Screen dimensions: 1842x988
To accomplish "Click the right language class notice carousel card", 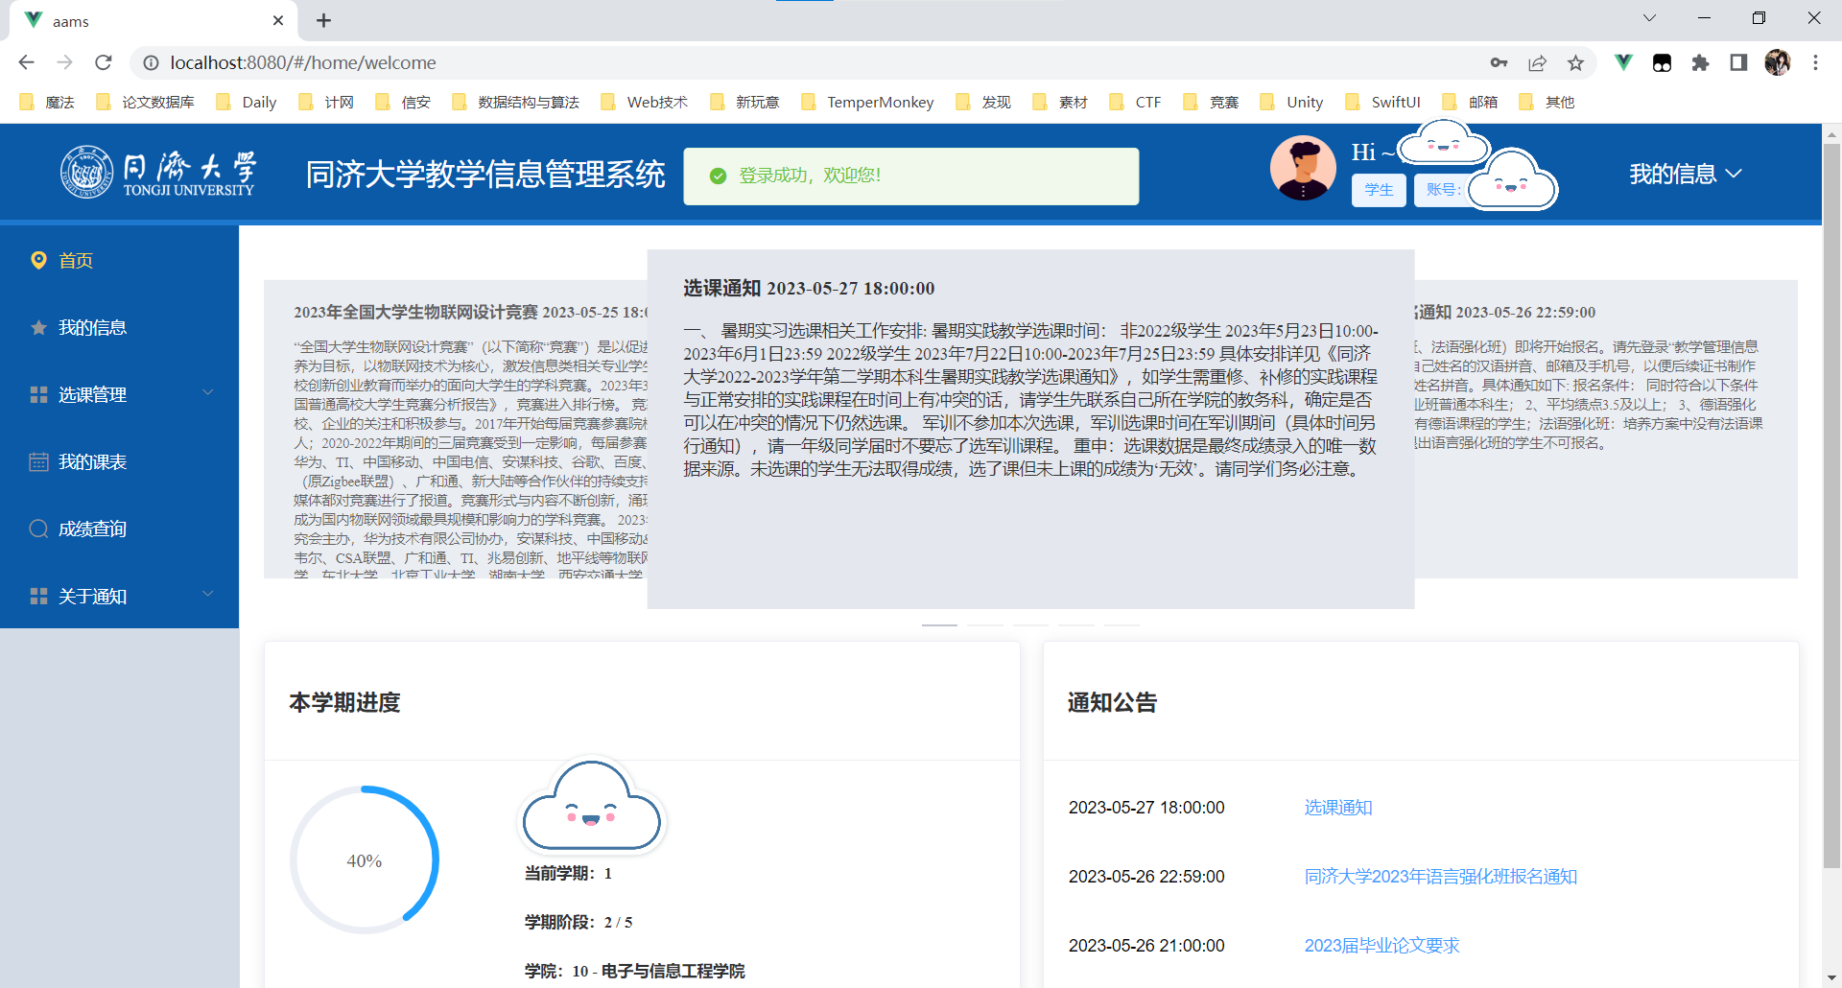I will tap(1606, 429).
